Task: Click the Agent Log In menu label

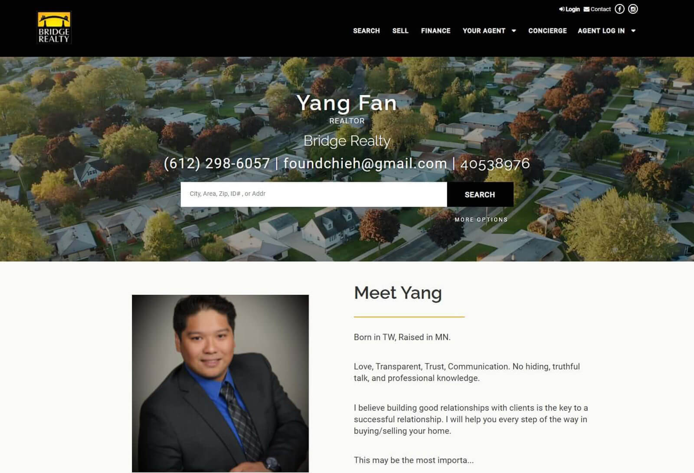Action: [601, 31]
